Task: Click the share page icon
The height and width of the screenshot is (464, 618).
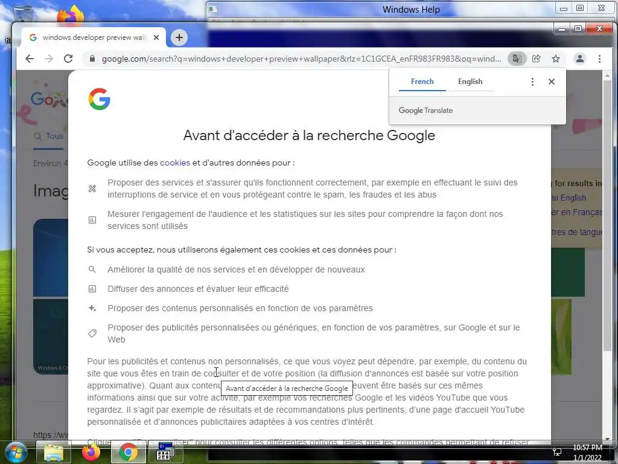Action: [537, 59]
